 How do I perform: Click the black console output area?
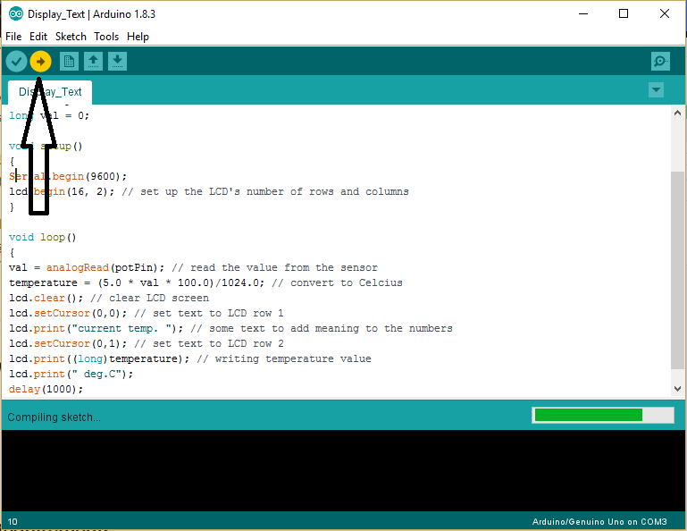click(343, 470)
